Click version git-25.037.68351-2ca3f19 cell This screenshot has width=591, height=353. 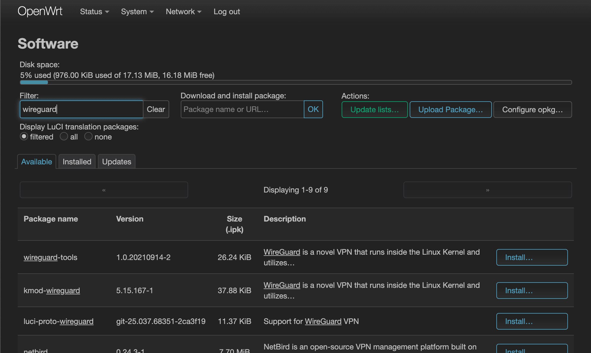[x=161, y=321]
